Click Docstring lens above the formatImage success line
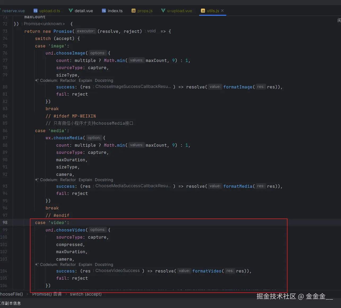This screenshot has height=308, width=341. pyautogui.click(x=104, y=81)
